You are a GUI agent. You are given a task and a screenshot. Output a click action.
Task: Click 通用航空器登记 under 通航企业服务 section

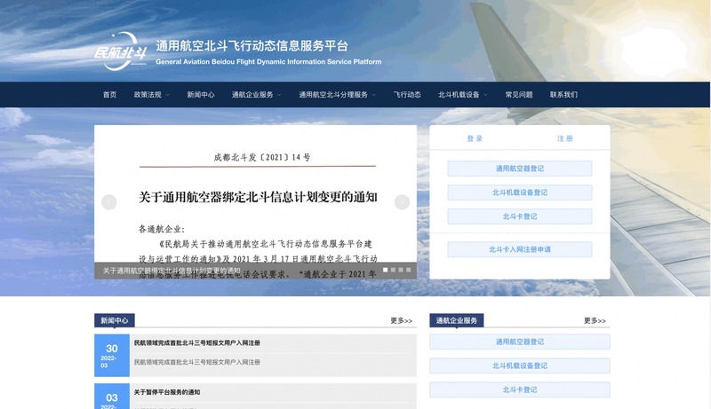coord(520,342)
